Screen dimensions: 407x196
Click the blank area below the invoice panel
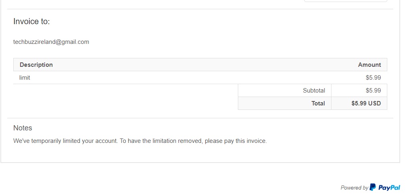pos(161,179)
